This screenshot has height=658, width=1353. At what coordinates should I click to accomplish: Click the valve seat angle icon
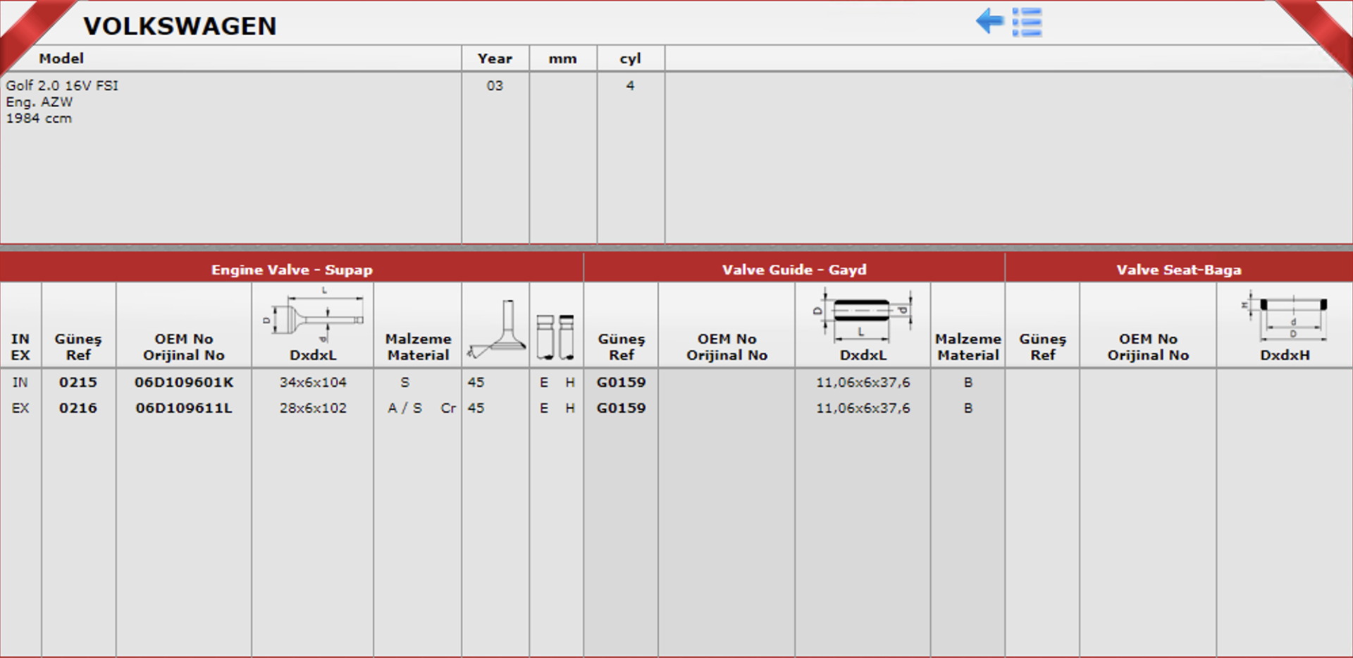click(496, 330)
